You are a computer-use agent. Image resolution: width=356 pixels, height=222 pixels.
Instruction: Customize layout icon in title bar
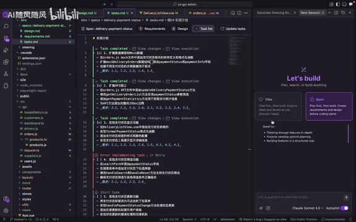pos(331,4)
